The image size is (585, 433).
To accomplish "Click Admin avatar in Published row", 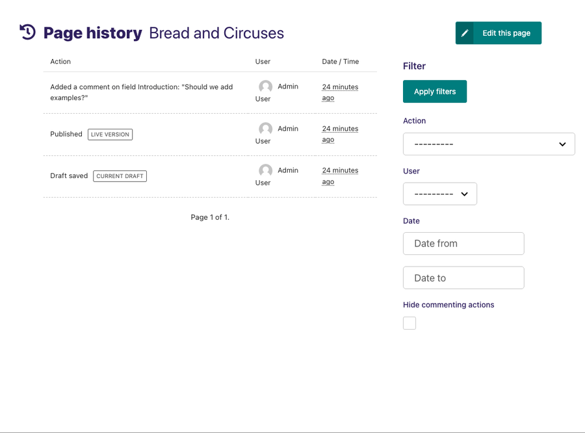I will [x=266, y=129].
